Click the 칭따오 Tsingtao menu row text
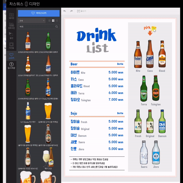183x183 pixels. pyautogui.click(x=81, y=100)
